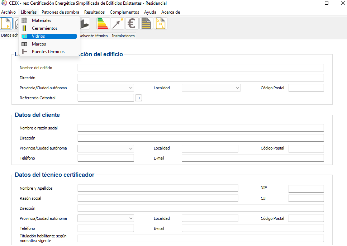Click the XML export icon
Screen dimensions: 347x246
pos(161,24)
